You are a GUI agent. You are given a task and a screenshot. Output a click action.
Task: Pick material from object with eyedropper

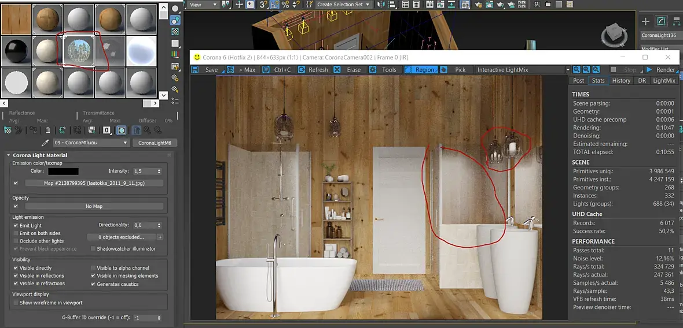(45, 143)
